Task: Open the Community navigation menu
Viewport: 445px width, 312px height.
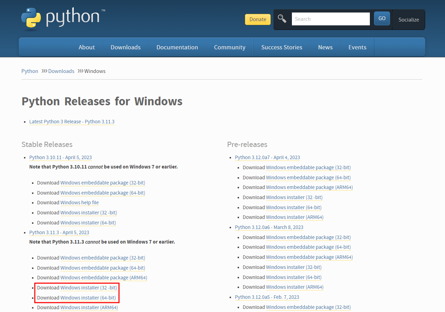Action: click(x=230, y=47)
